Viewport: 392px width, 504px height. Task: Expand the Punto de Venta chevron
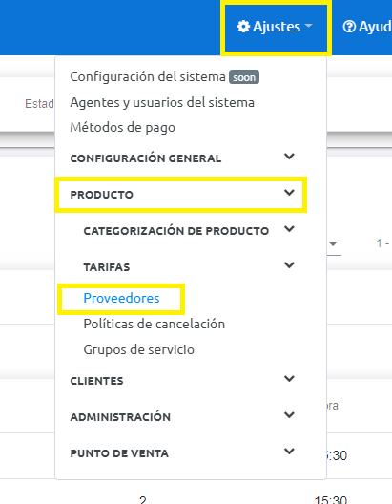pos(289,451)
